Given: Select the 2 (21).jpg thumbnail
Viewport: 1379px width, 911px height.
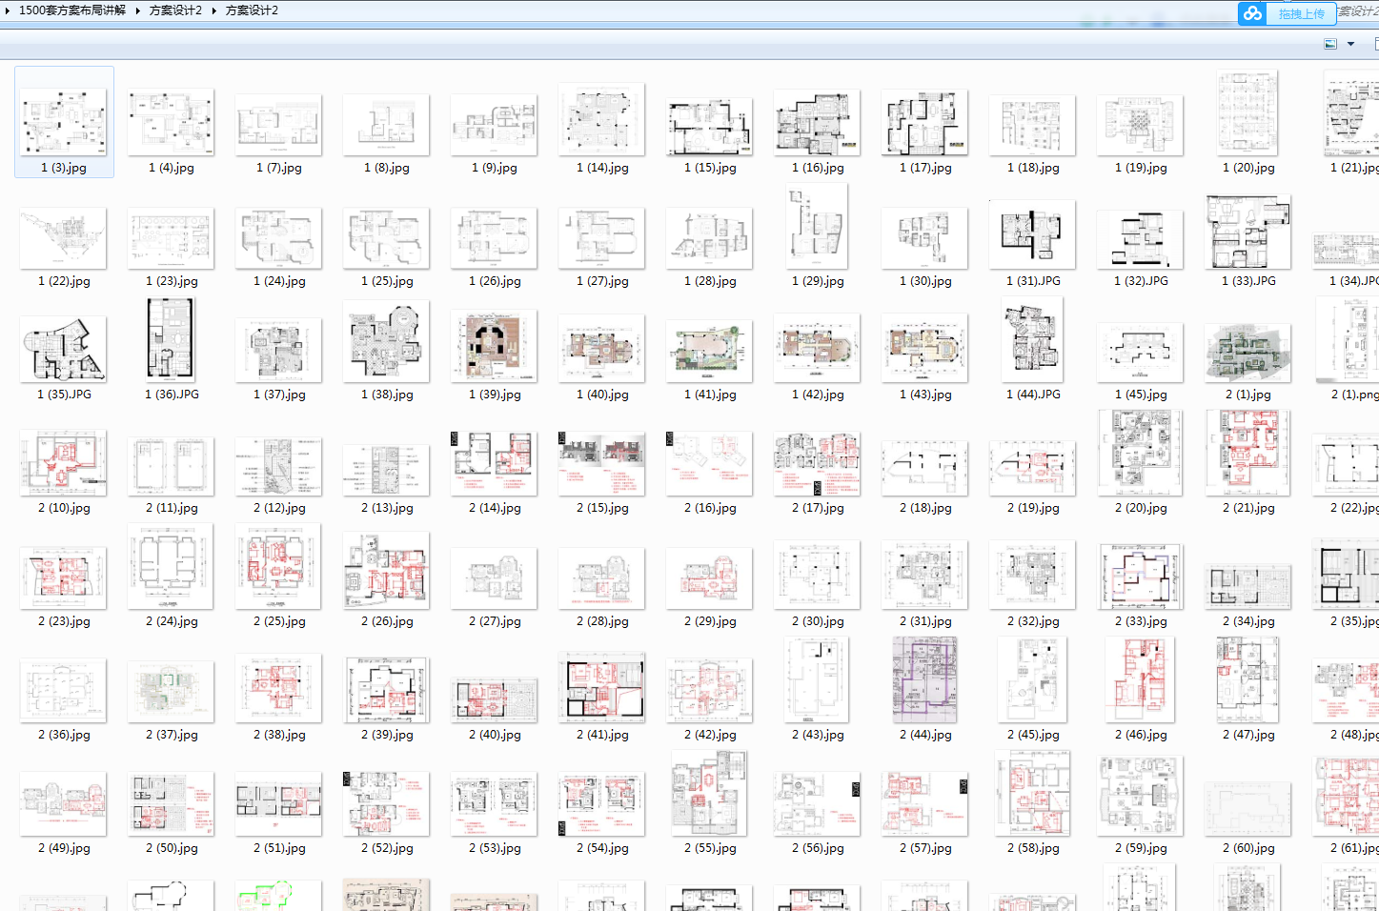Looking at the screenshot, I should (x=1248, y=453).
